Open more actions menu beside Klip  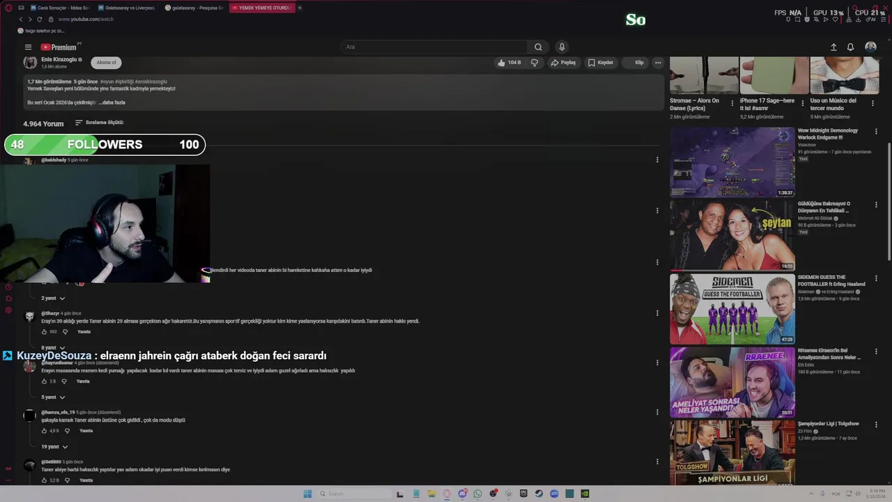[658, 63]
